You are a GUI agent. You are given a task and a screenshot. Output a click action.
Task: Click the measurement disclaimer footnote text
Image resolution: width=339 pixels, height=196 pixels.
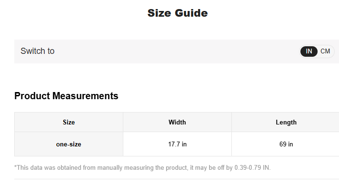142,168
